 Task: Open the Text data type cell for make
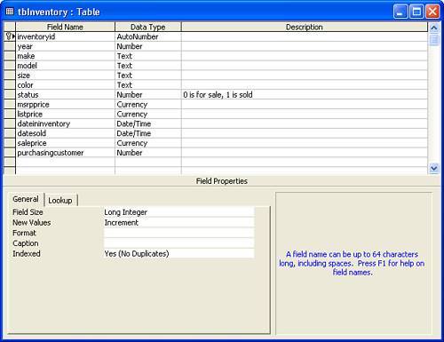(x=148, y=56)
